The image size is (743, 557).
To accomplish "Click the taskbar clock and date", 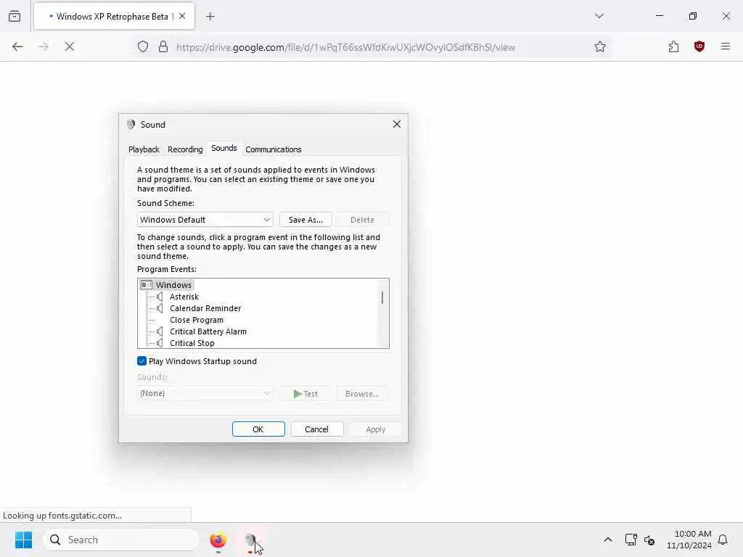I will coord(689,540).
